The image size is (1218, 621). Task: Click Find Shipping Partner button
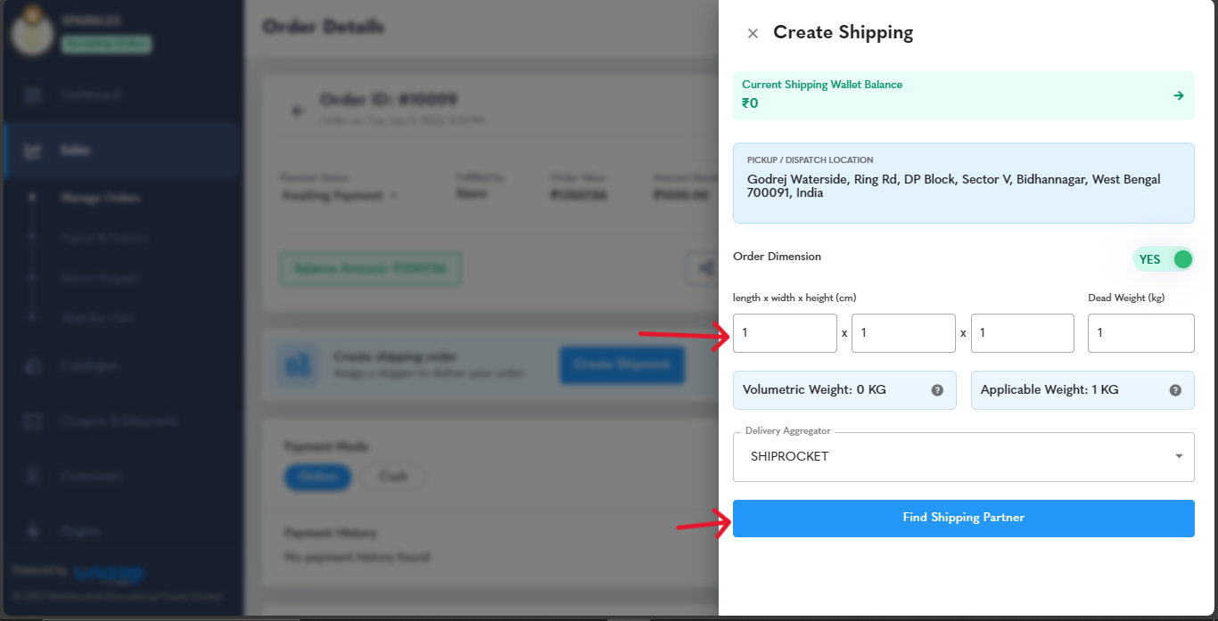[x=963, y=519]
